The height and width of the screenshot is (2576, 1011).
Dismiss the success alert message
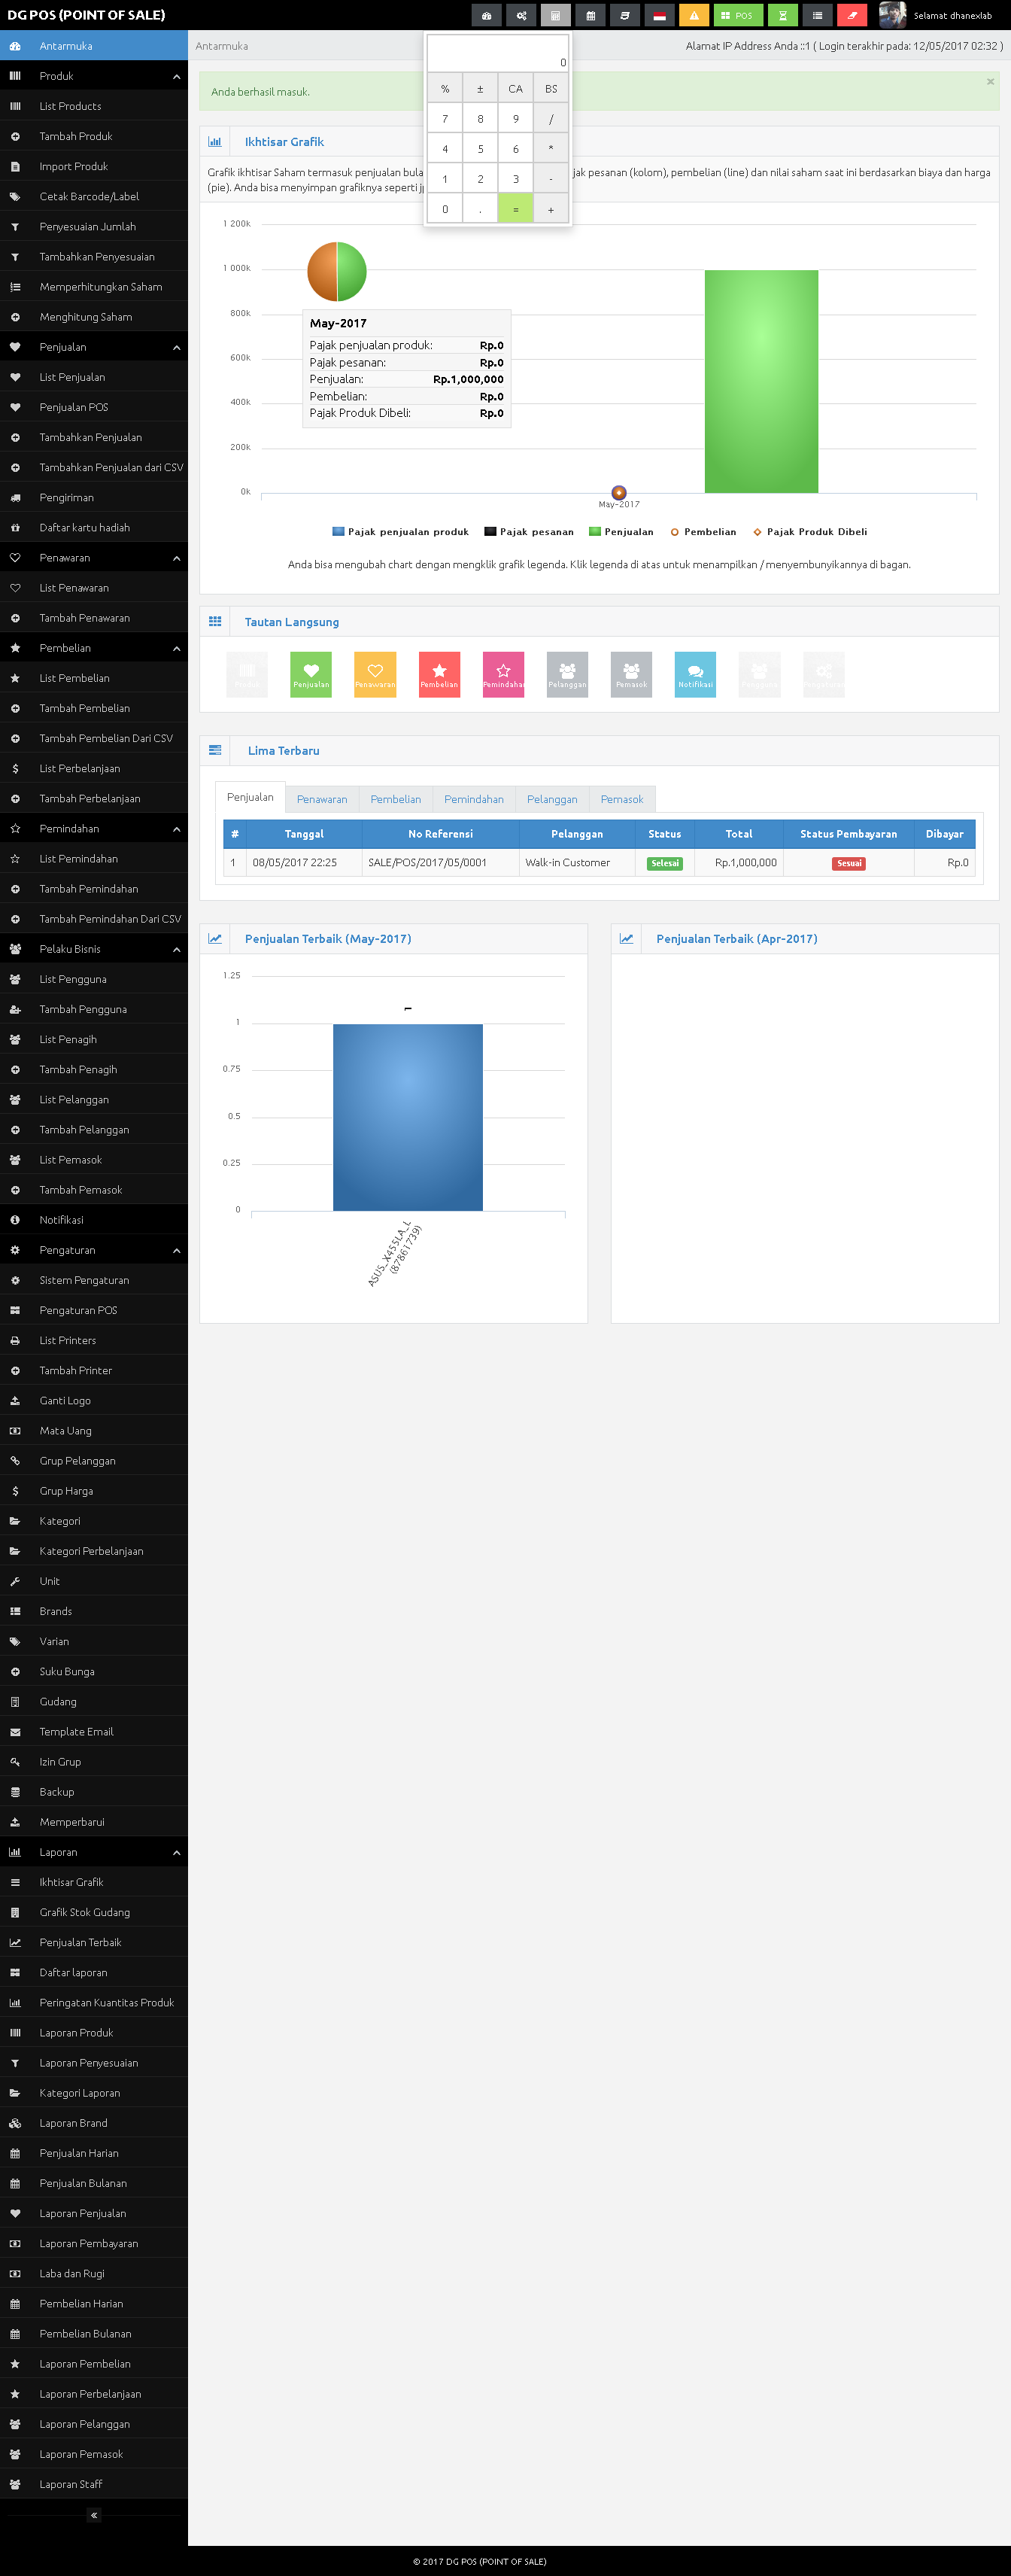tap(990, 82)
